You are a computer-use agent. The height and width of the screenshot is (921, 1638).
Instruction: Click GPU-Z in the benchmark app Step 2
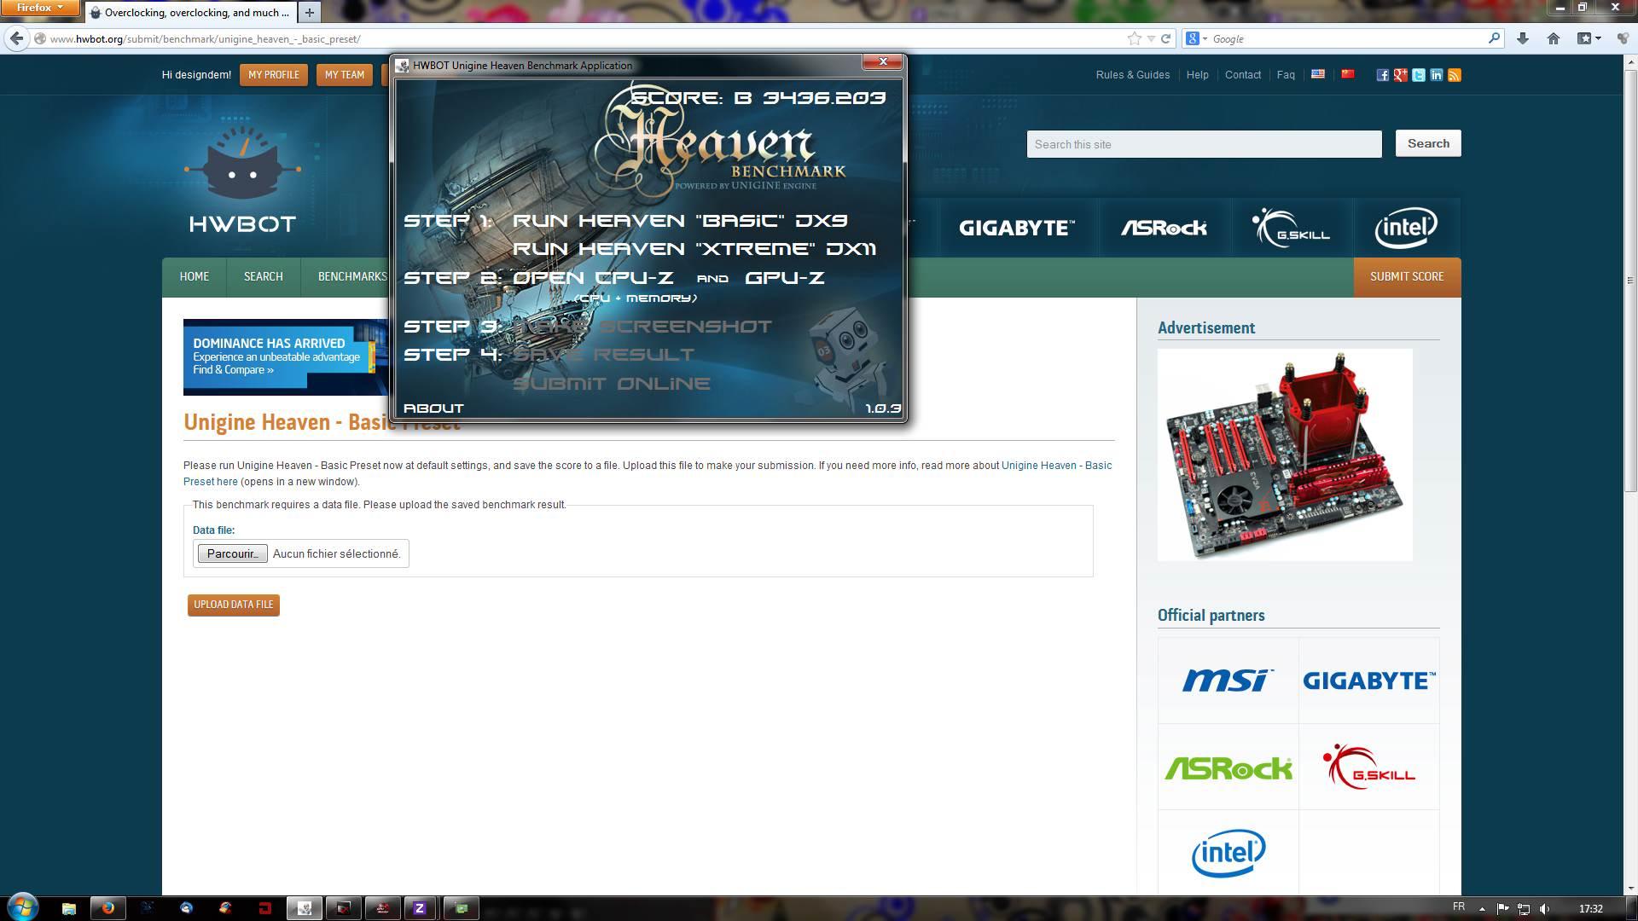click(x=785, y=278)
